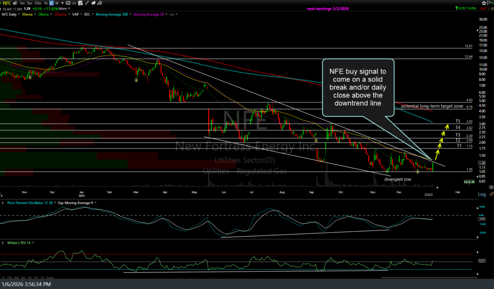Open the chart type bars icon
The image size is (494, 289).
click(74, 3)
